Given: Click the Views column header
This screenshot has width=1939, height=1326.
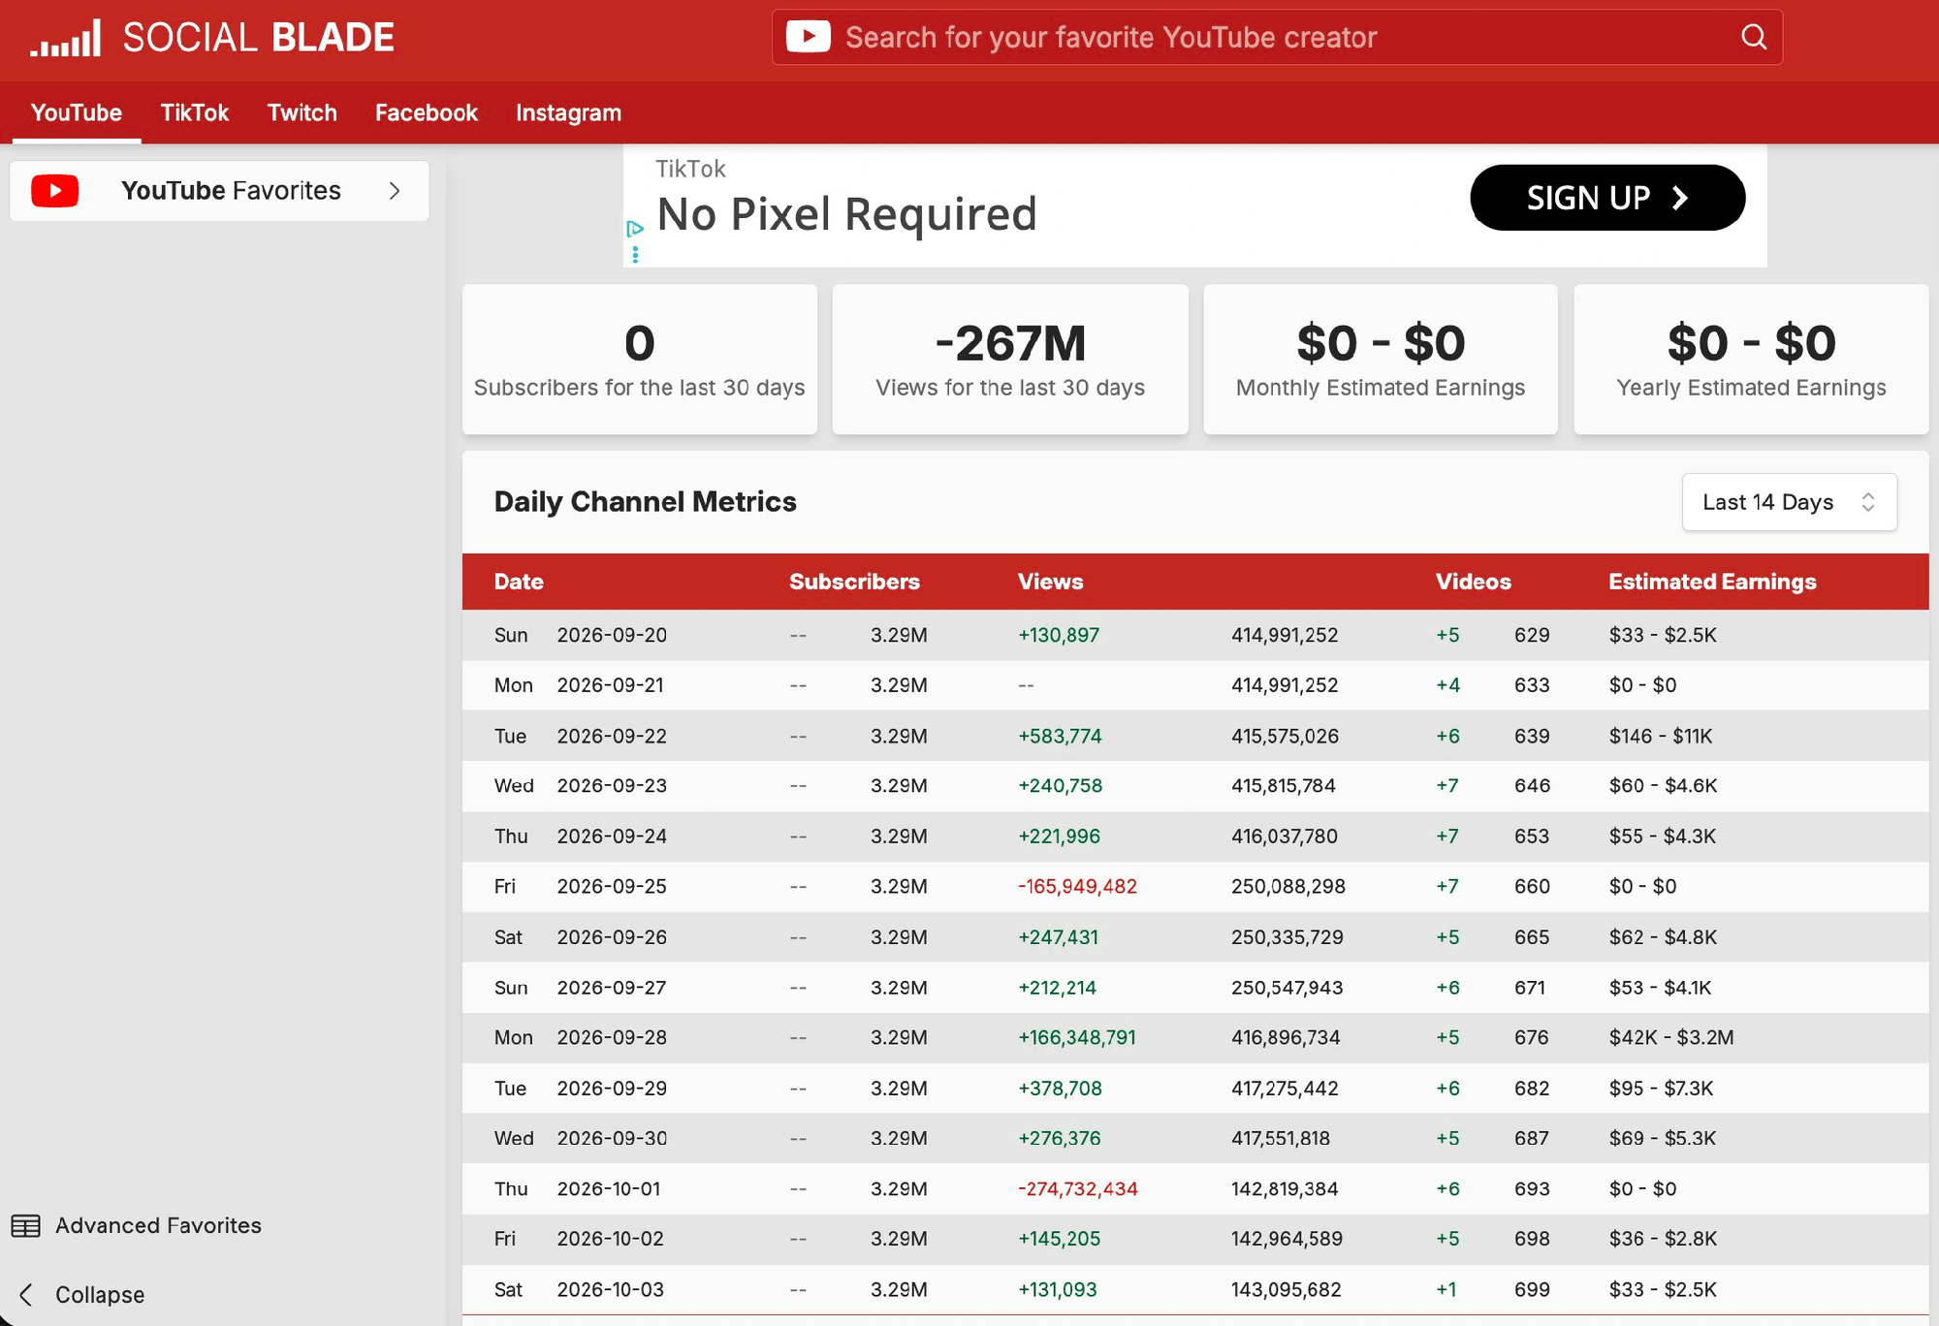Looking at the screenshot, I should tap(1050, 582).
